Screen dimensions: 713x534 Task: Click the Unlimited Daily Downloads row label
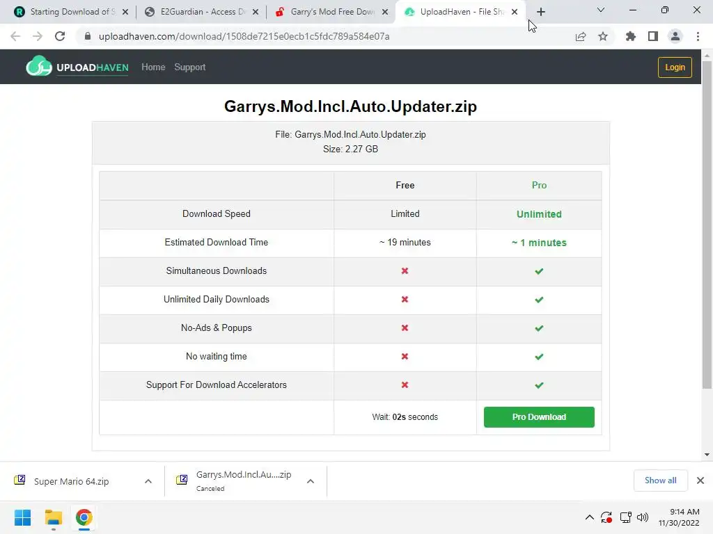[217, 299]
